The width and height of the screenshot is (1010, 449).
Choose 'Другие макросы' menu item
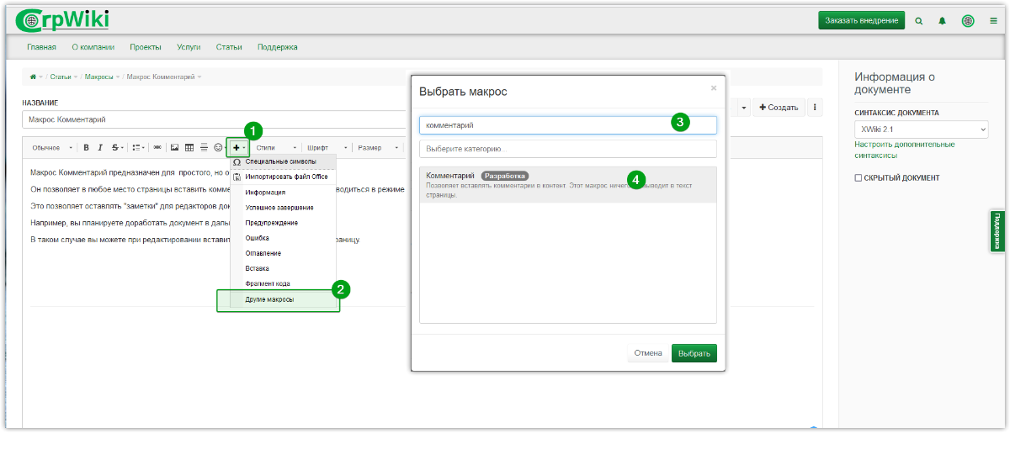(283, 298)
